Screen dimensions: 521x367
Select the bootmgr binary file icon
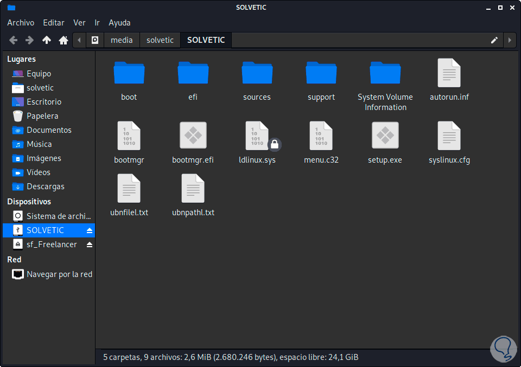[x=129, y=136]
